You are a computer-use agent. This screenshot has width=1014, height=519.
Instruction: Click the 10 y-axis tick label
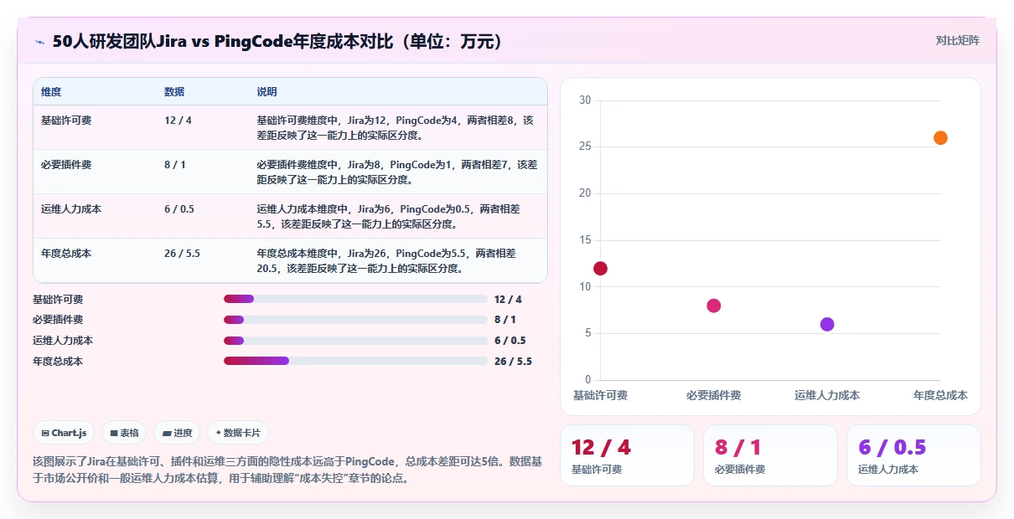(x=585, y=286)
